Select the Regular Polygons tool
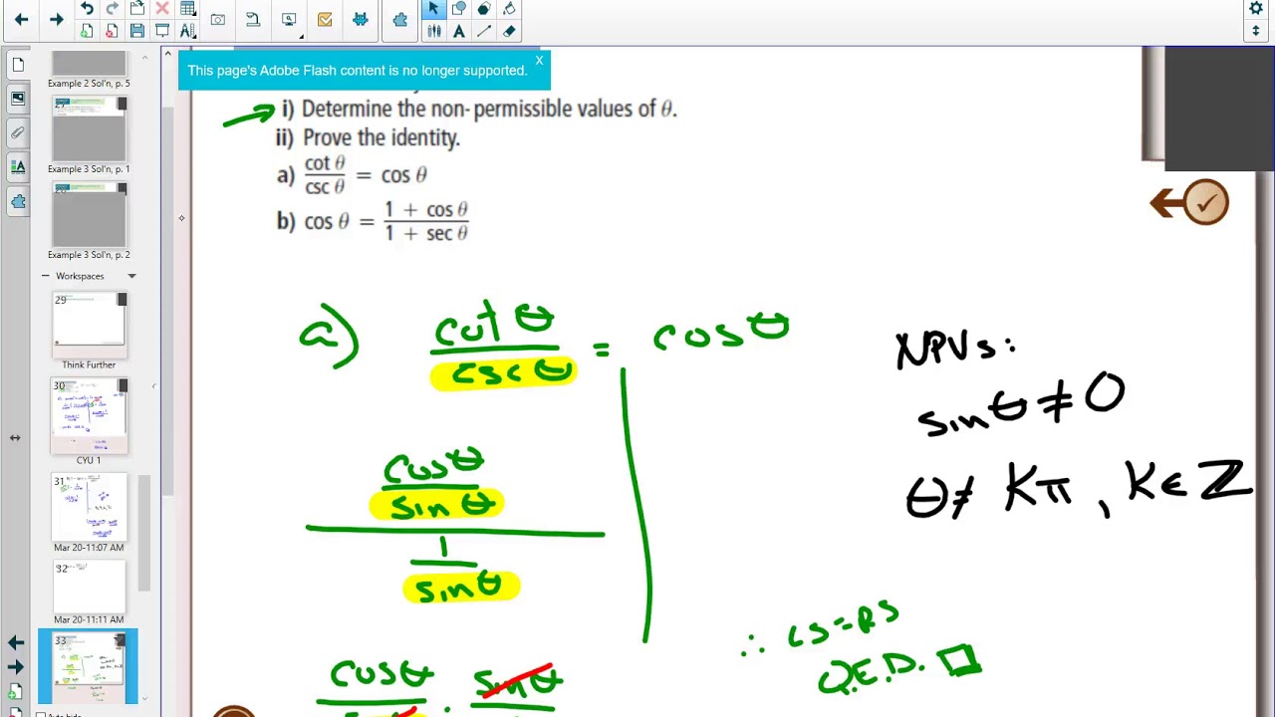This screenshot has height=717, width=1275. click(x=483, y=9)
